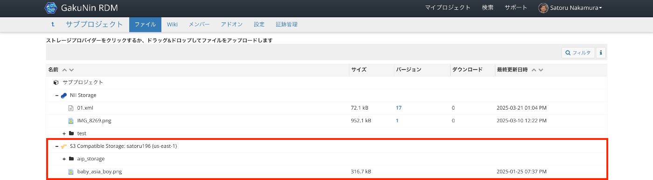
Task: Click the 316.7 kB size cell
Action: coord(361,172)
